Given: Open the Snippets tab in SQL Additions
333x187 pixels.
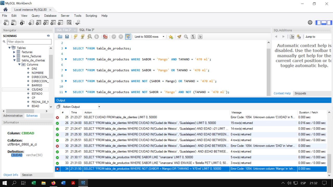Looking at the screenshot, I should [300, 93].
